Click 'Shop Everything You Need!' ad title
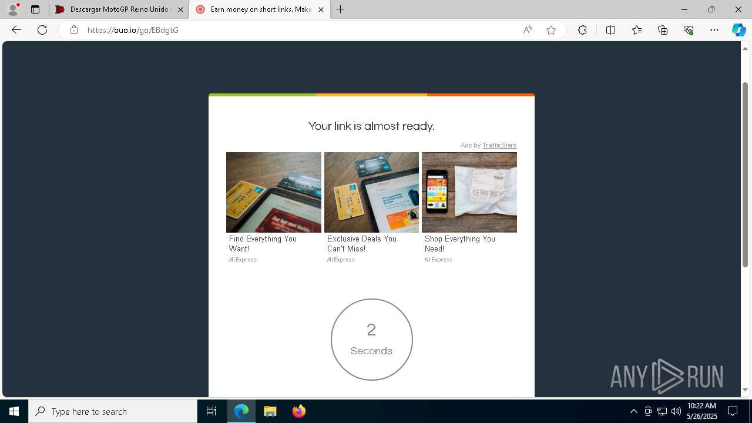 click(x=460, y=244)
